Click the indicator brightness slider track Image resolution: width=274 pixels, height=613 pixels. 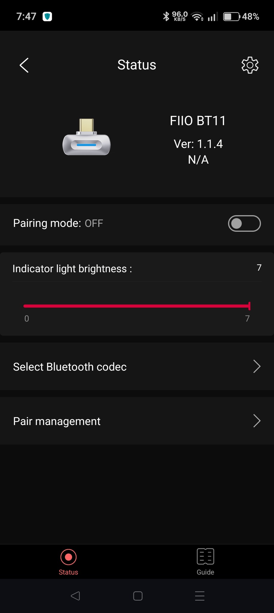click(x=136, y=306)
